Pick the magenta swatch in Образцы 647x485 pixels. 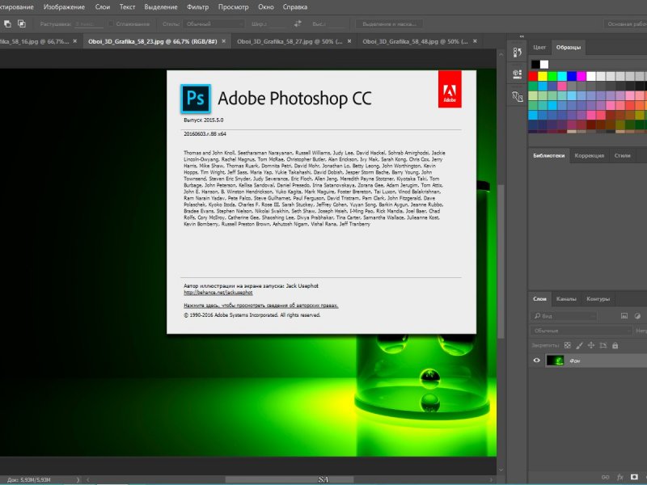pyautogui.click(x=581, y=76)
